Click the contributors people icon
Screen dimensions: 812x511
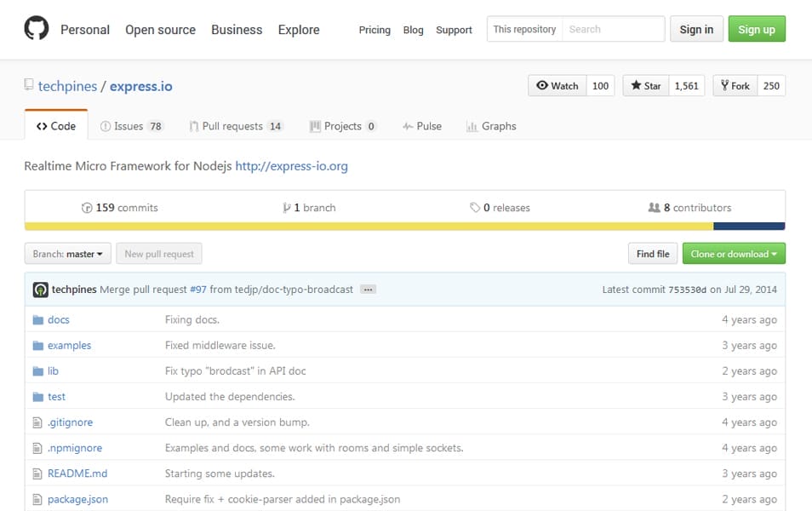pos(654,208)
